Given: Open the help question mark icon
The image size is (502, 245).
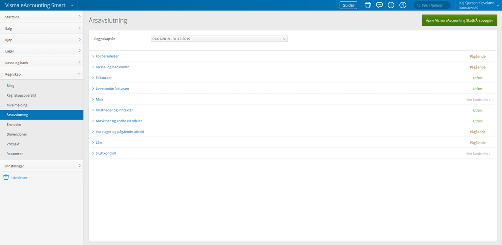Looking at the screenshot, I should tap(403, 5).
